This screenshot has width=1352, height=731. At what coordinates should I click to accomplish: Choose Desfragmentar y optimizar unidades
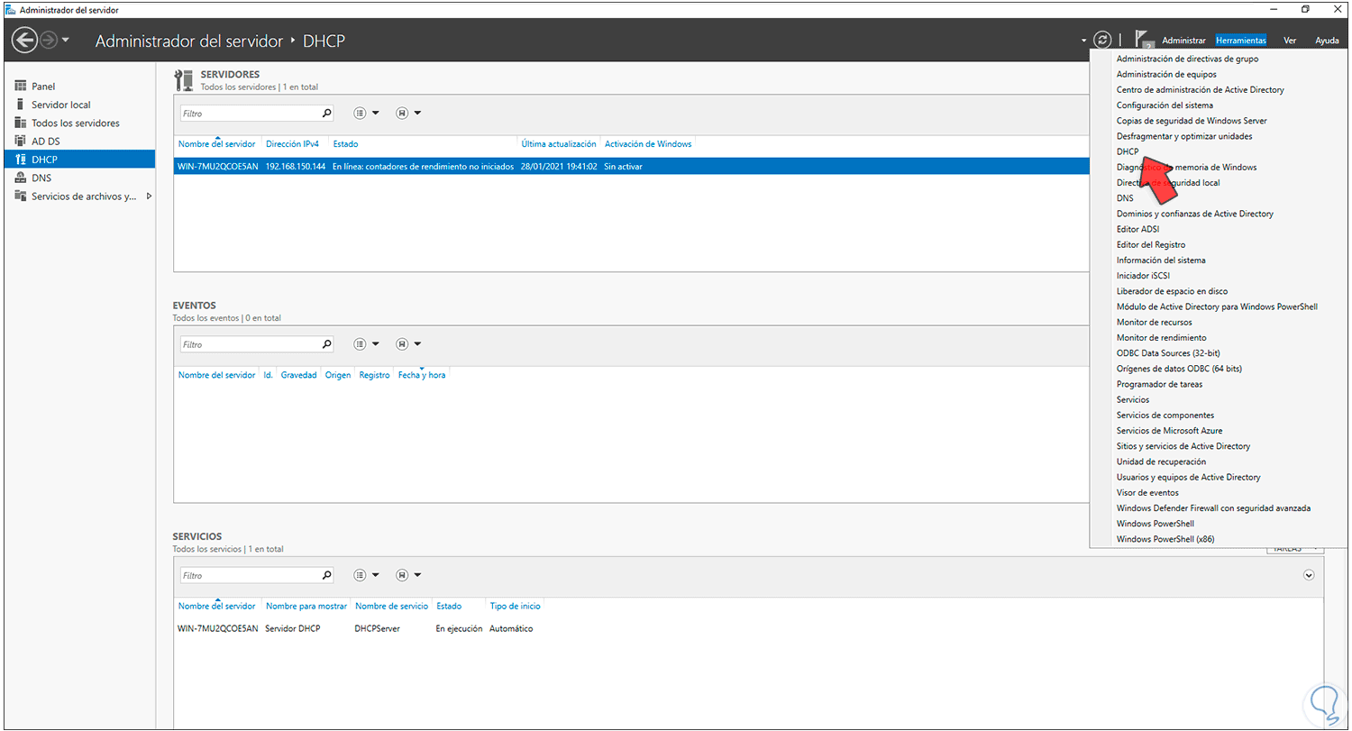(x=1184, y=136)
